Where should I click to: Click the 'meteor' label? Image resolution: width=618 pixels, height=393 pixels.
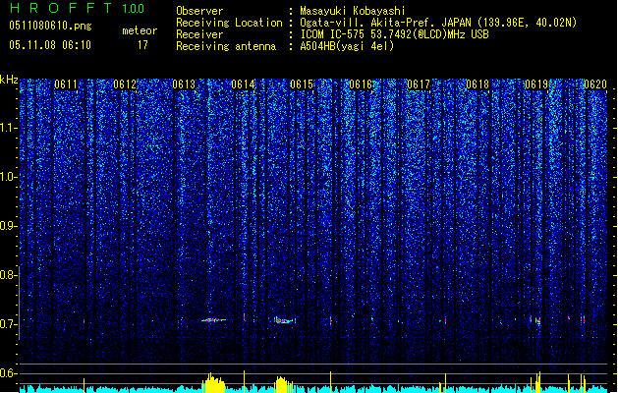(x=140, y=30)
